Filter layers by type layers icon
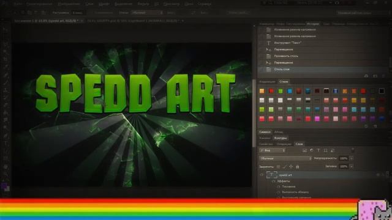Viewport: 392px width, 220px height. point(318,150)
